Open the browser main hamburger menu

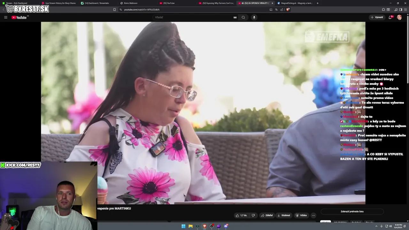[405, 10]
